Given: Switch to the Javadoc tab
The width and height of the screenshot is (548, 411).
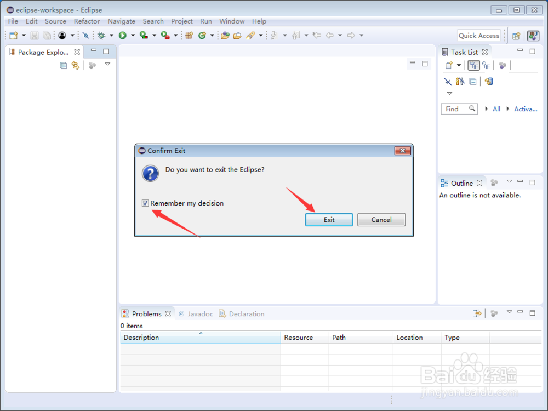Looking at the screenshot, I should tap(196, 314).
